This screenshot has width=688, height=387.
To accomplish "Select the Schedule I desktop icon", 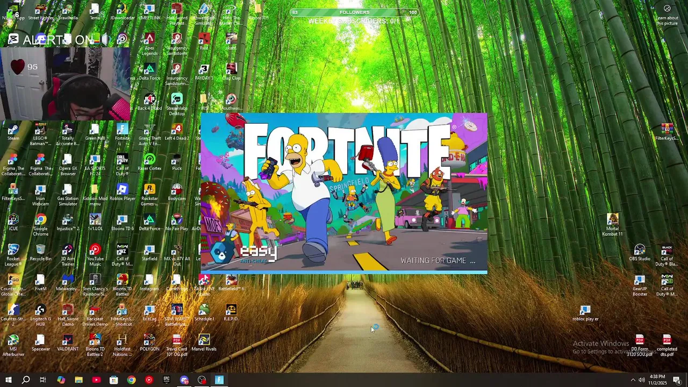I will [204, 313].
